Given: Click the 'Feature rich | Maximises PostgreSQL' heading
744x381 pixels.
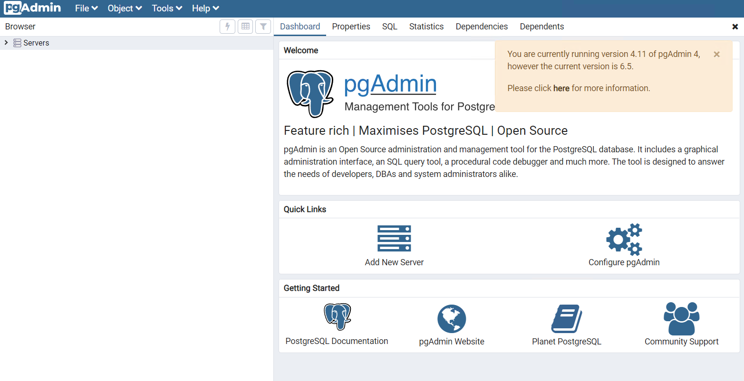Looking at the screenshot, I should tap(425, 130).
